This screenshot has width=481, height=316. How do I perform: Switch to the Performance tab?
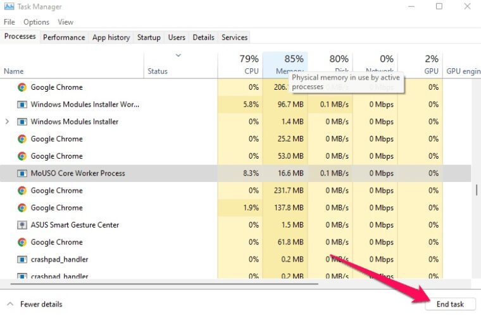coord(64,37)
